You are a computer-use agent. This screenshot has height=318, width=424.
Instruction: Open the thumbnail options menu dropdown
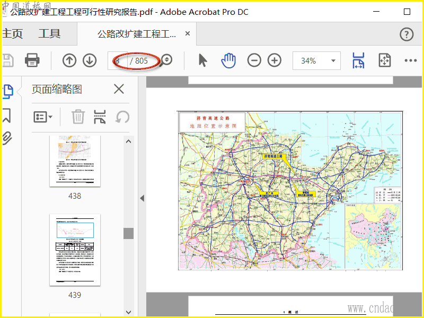click(x=43, y=117)
